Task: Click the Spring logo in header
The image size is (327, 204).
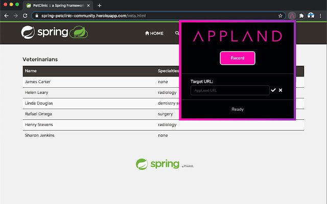Action: tap(55, 32)
